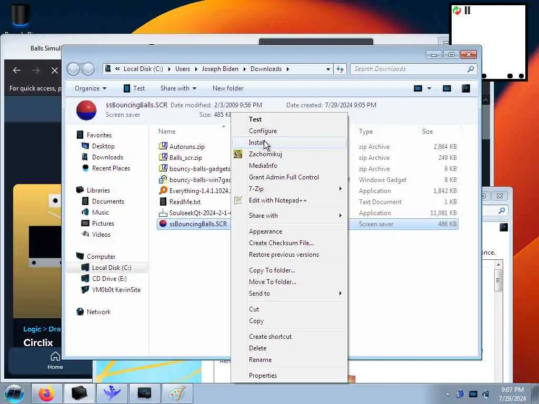
Task: Sort files by the Size column
Action: point(427,131)
